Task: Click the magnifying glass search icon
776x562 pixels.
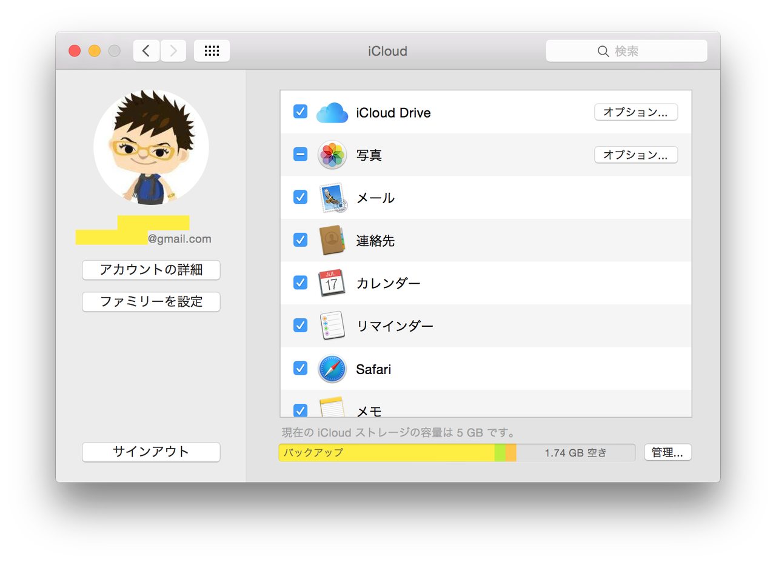Action: pos(603,52)
